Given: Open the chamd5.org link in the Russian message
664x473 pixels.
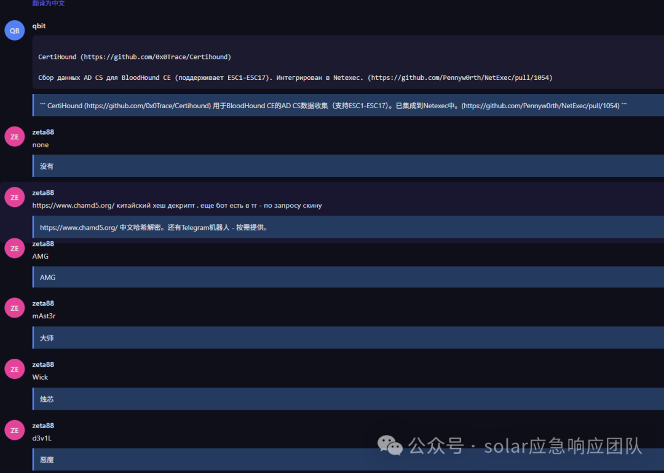Looking at the screenshot, I should (x=73, y=205).
